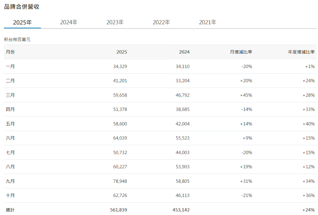This screenshot has width=318, height=215.
Task: Select the 九月 revenue figure 78,948
Action: 120,181
